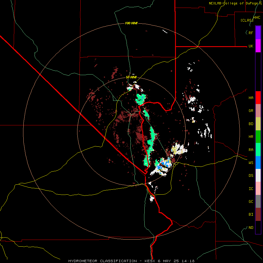Click the WS legend label
The width and height of the screenshot is (263, 263).
251,163
